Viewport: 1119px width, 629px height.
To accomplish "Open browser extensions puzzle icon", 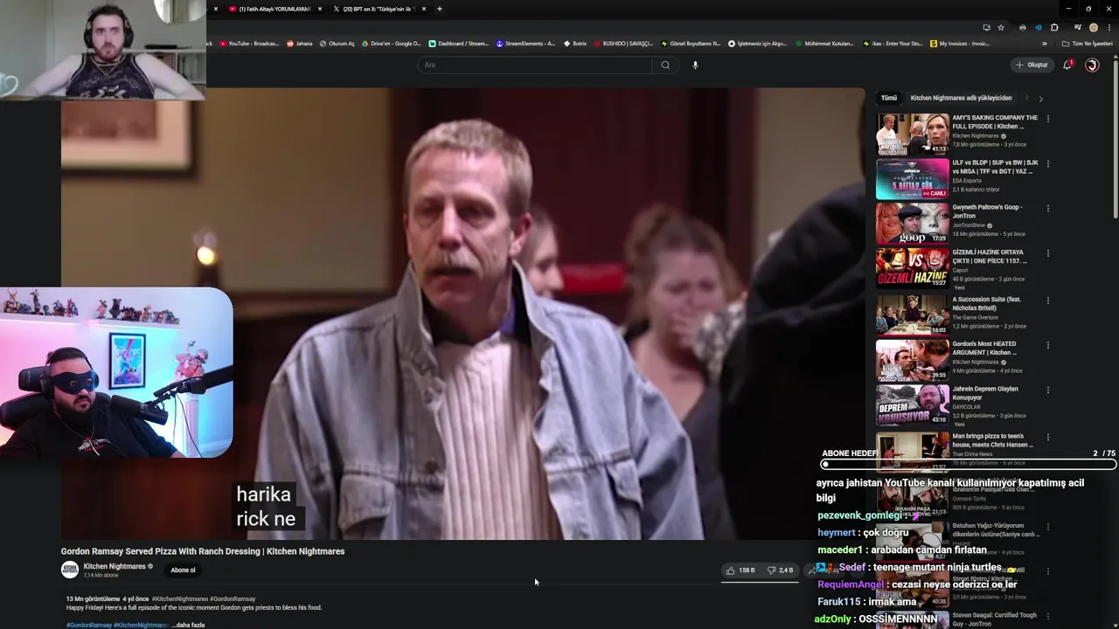I will point(1054,28).
